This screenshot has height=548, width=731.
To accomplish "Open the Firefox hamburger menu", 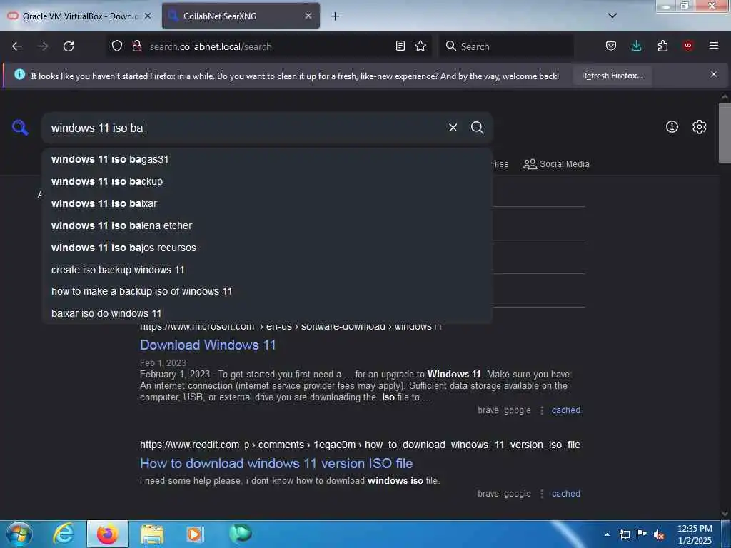I will 714,46.
